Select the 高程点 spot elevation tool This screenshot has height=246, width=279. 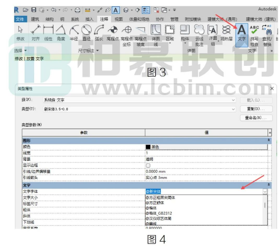[x=113, y=33]
